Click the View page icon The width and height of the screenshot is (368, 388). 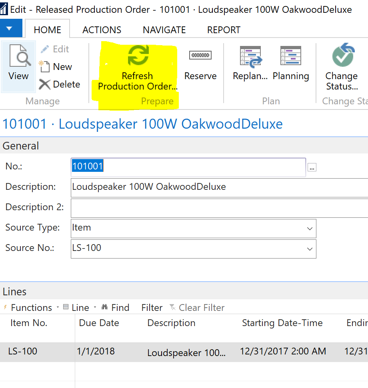20,56
